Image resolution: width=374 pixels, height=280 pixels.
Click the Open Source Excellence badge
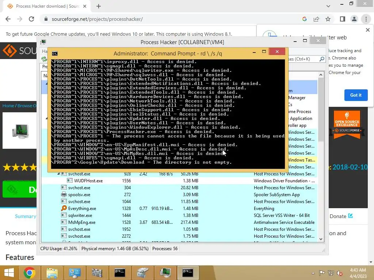tap(347, 125)
